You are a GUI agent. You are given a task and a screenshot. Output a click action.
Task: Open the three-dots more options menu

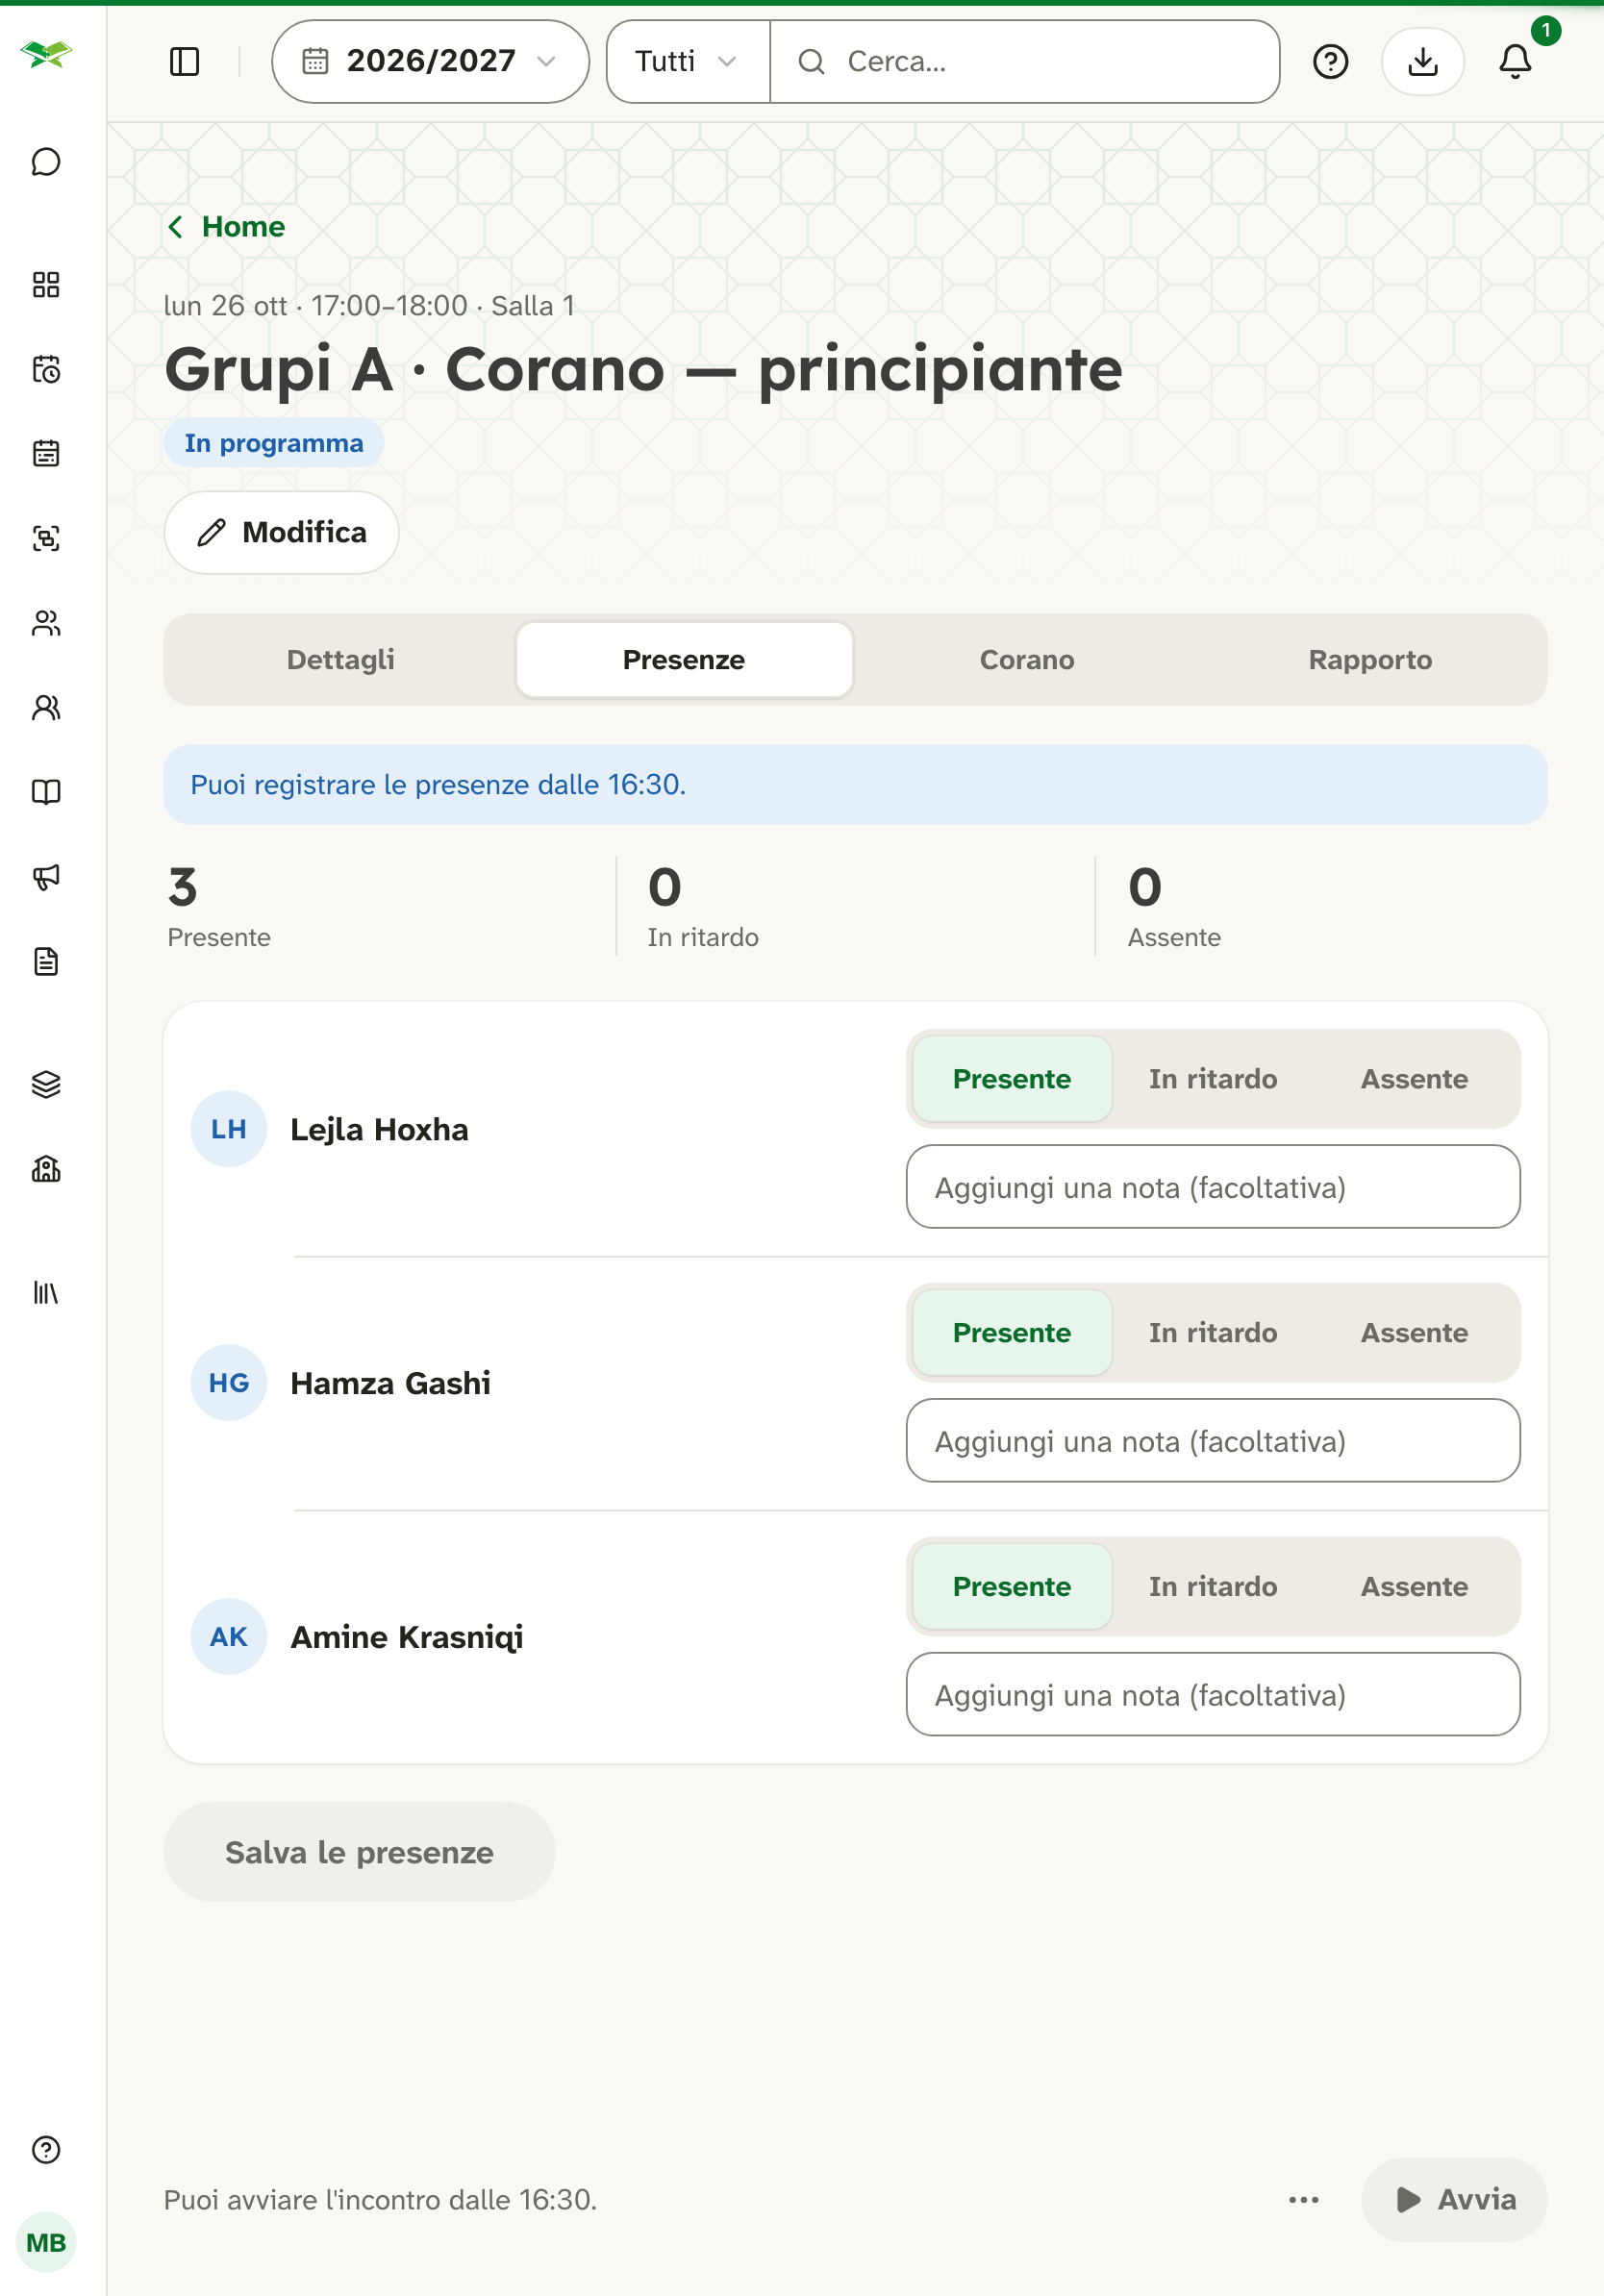(1304, 2200)
